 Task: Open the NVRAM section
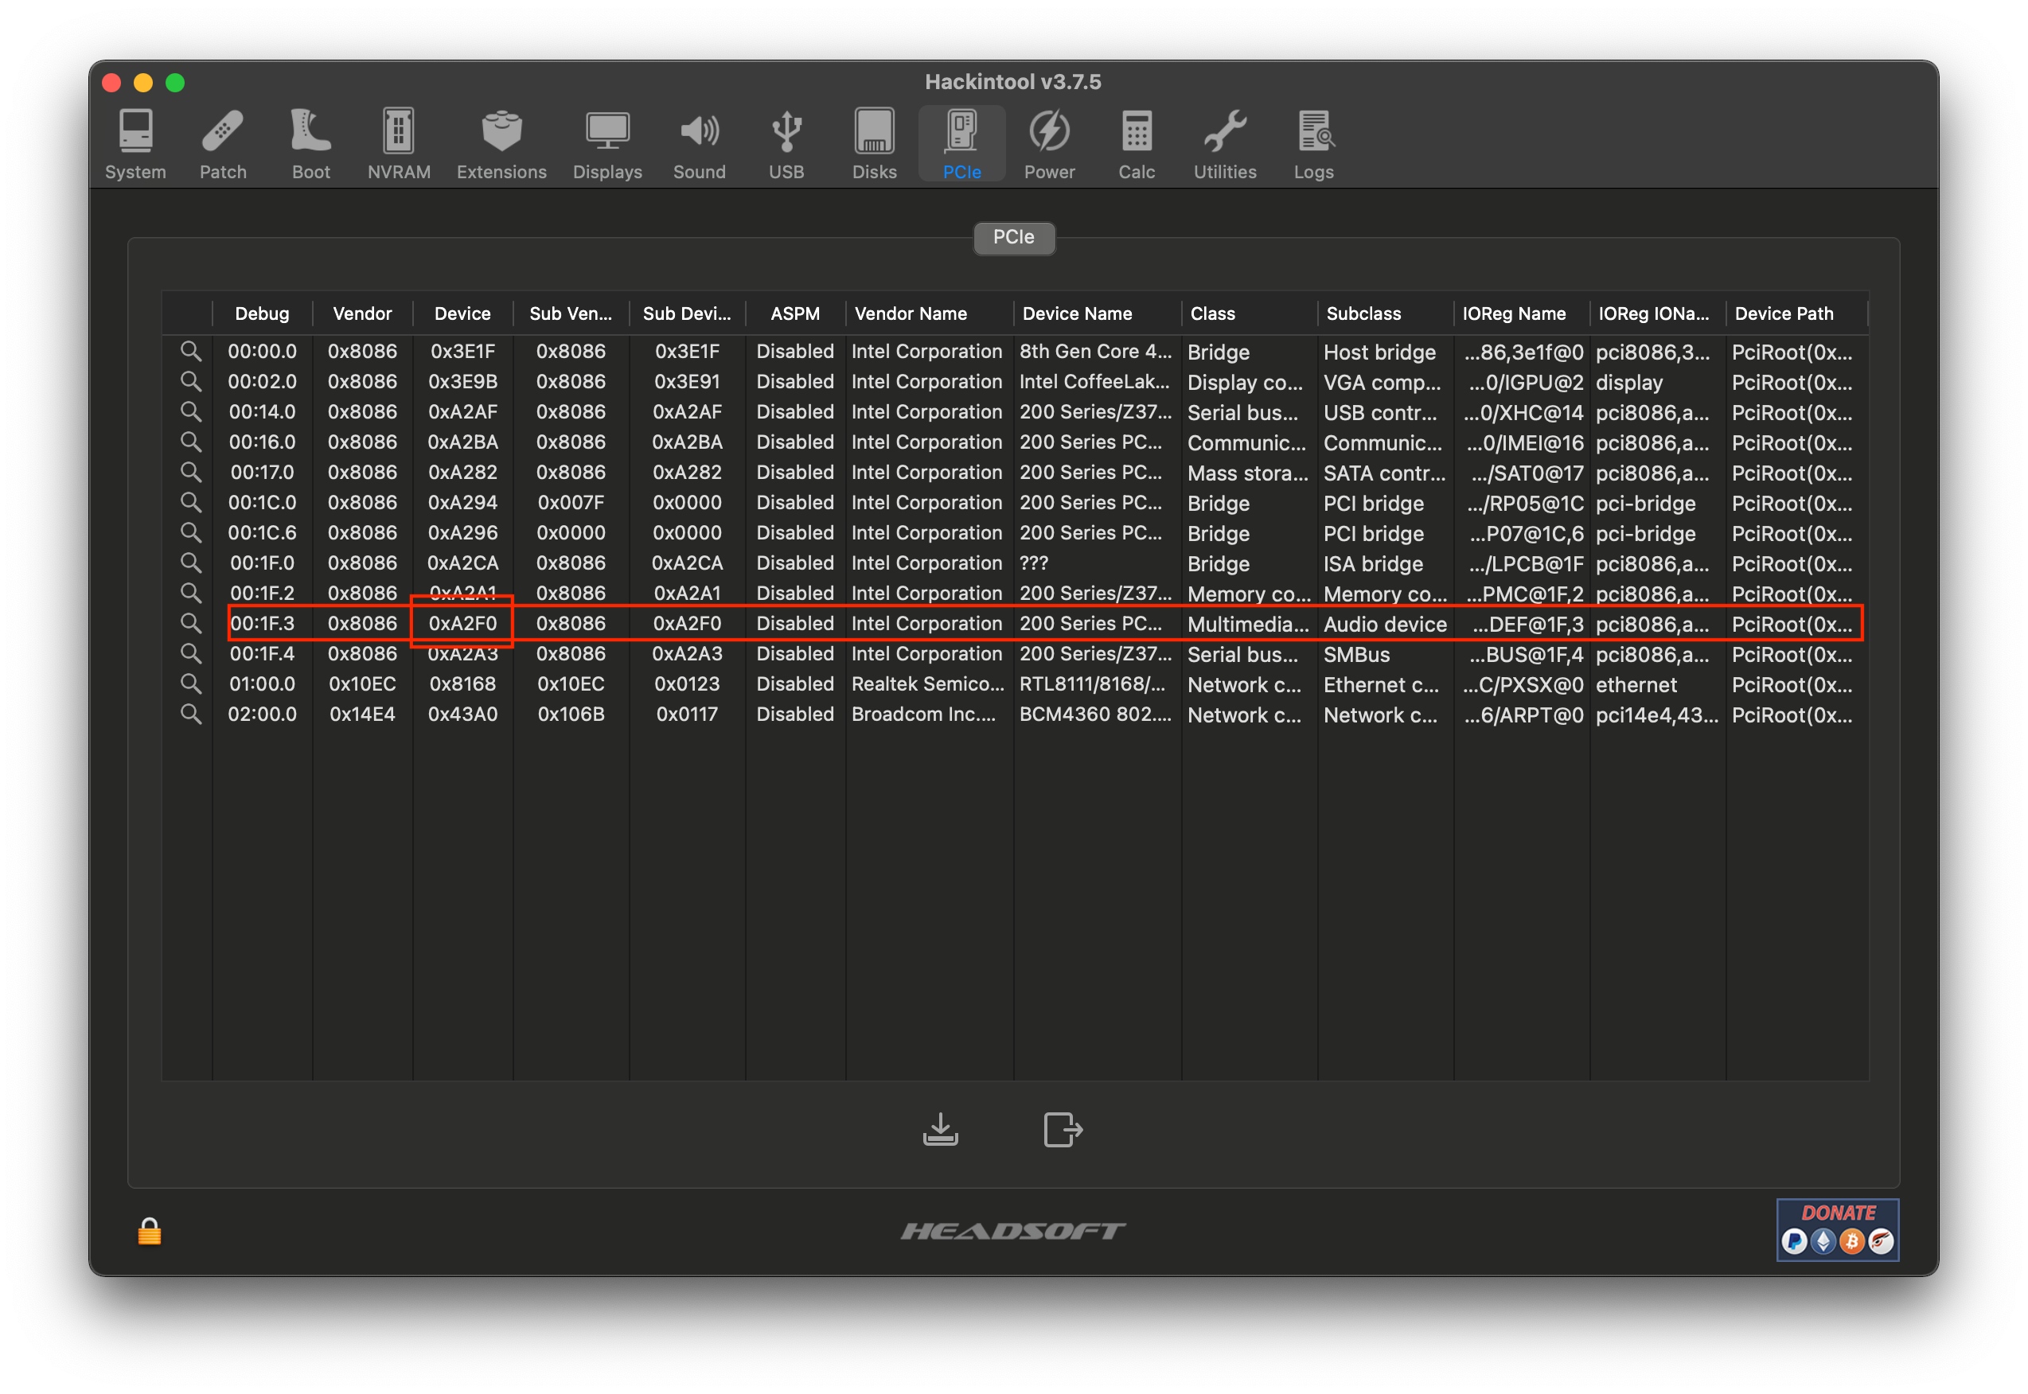click(x=399, y=144)
